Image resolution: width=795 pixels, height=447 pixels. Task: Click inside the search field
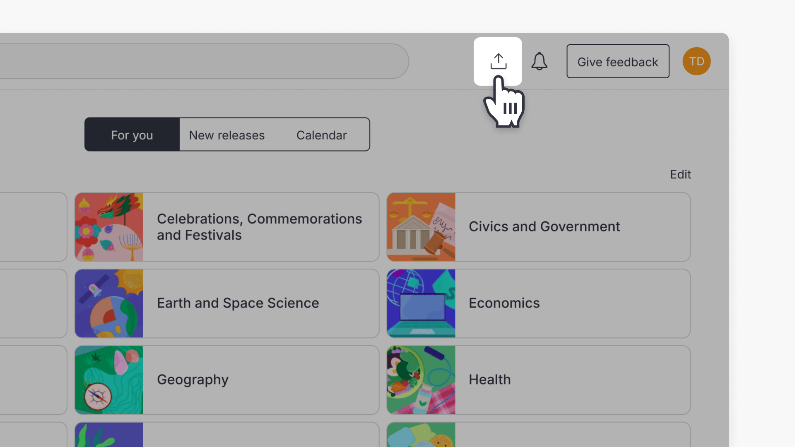pos(207,61)
